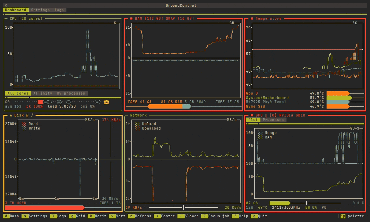370x222 pixels.
Task: Click Quit in the footer
Action: [x=259, y=216]
